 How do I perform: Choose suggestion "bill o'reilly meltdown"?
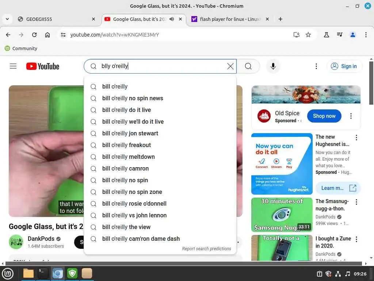click(x=160, y=157)
